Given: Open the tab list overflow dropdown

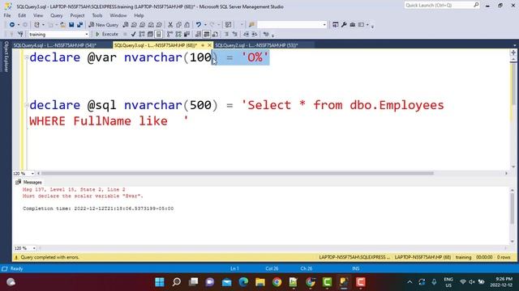Looking at the screenshot, I should pyautogui.click(x=514, y=45).
